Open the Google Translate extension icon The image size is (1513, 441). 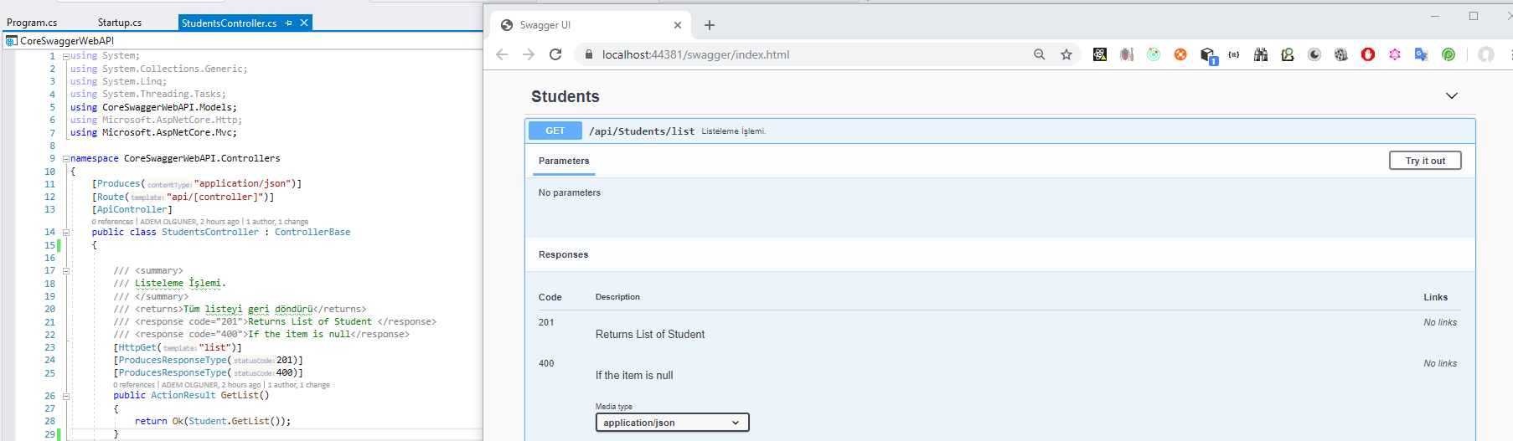click(x=1422, y=54)
